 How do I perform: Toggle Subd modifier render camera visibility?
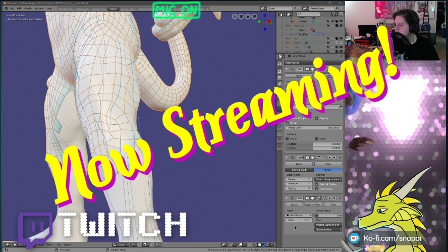click(307, 158)
